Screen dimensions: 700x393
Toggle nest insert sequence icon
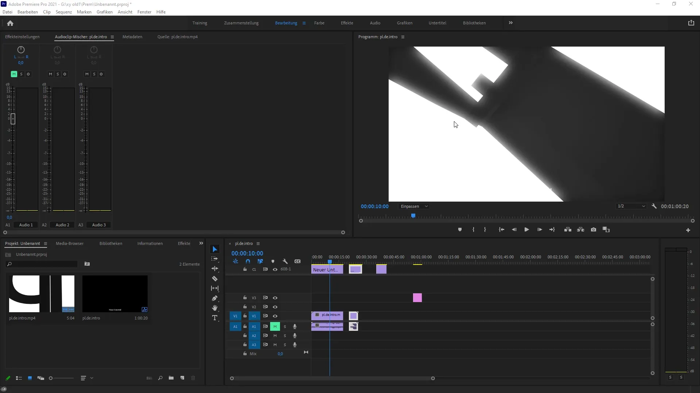(236, 261)
